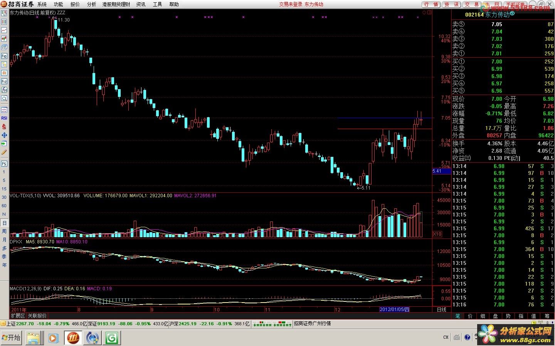Open the 功能 menu

58,4
